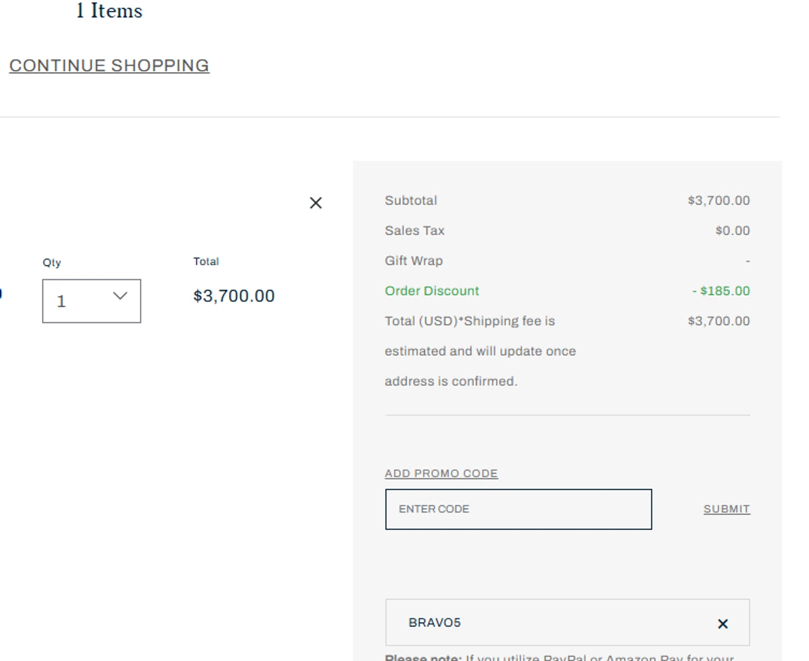Select the Sales Tax label
The height and width of the screenshot is (661, 809).
pos(415,230)
